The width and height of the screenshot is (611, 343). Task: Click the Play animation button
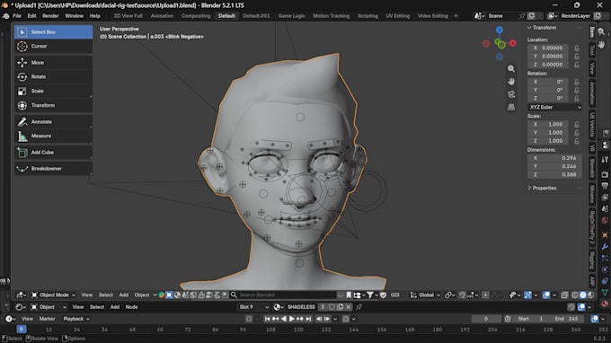click(x=292, y=319)
